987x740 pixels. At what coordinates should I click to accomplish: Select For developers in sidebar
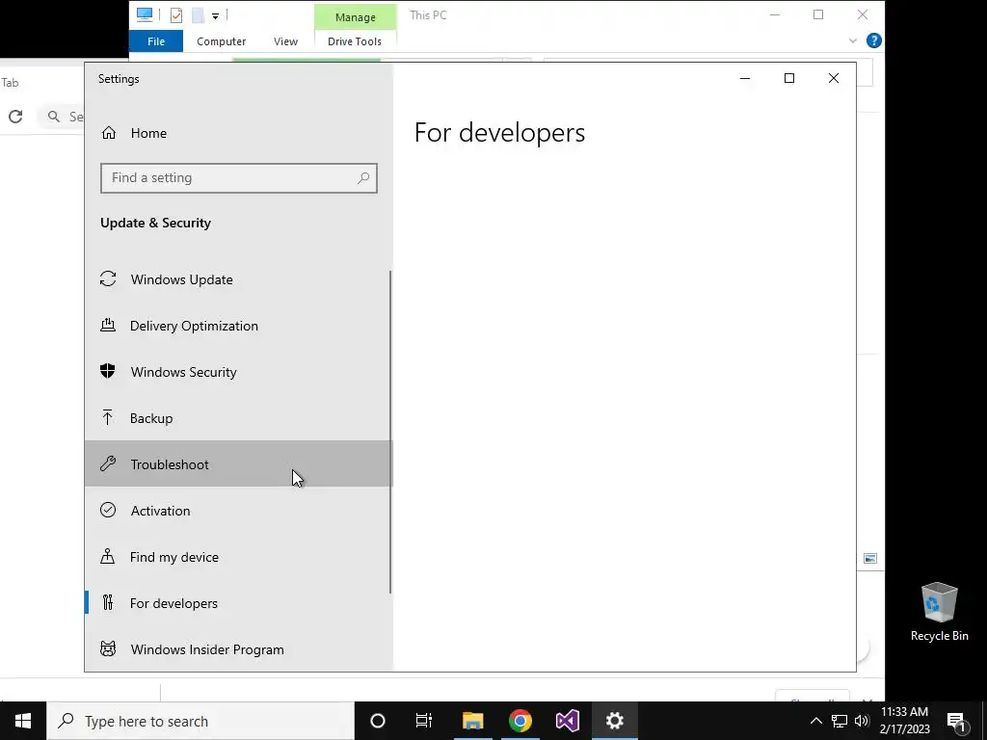(239, 603)
